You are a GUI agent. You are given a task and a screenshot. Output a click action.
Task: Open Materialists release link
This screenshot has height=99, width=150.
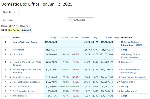[x=18, y=50]
